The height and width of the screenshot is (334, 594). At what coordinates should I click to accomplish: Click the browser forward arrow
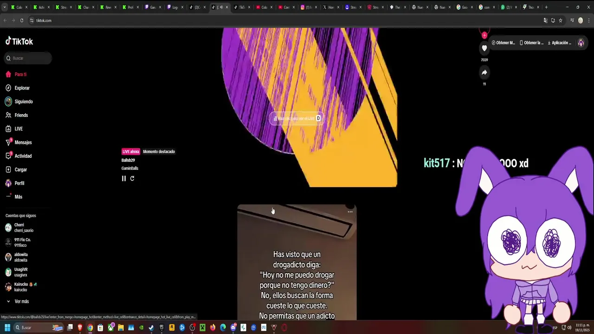click(13, 20)
